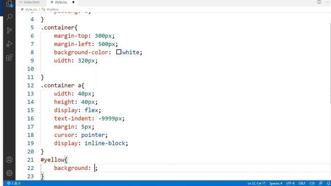Click the 'text-indent' property

coord(72,118)
